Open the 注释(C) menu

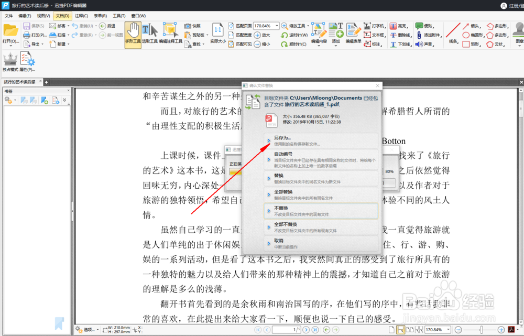(82, 16)
